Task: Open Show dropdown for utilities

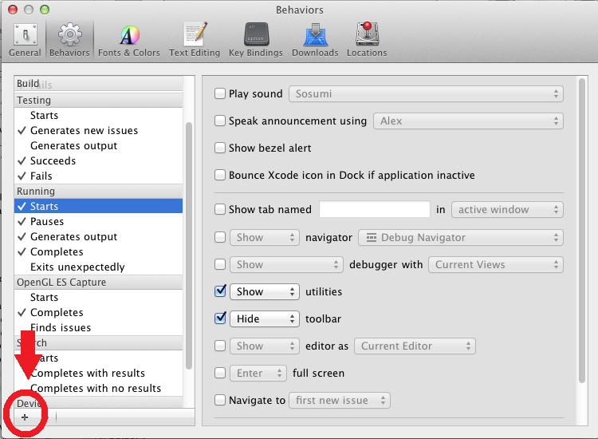Action: (x=264, y=291)
